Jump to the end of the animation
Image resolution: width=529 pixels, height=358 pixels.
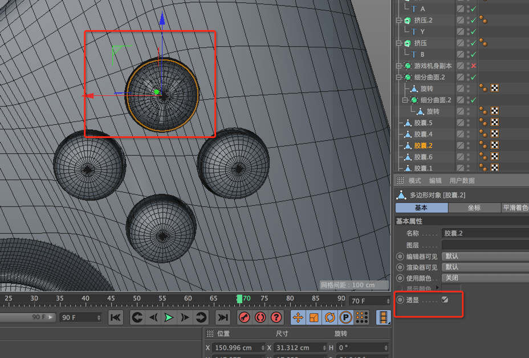point(223,318)
